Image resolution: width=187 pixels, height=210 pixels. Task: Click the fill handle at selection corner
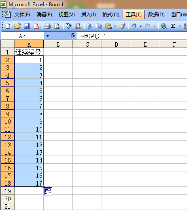click(43, 186)
